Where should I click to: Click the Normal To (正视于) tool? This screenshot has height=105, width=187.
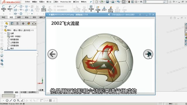(104, 8)
